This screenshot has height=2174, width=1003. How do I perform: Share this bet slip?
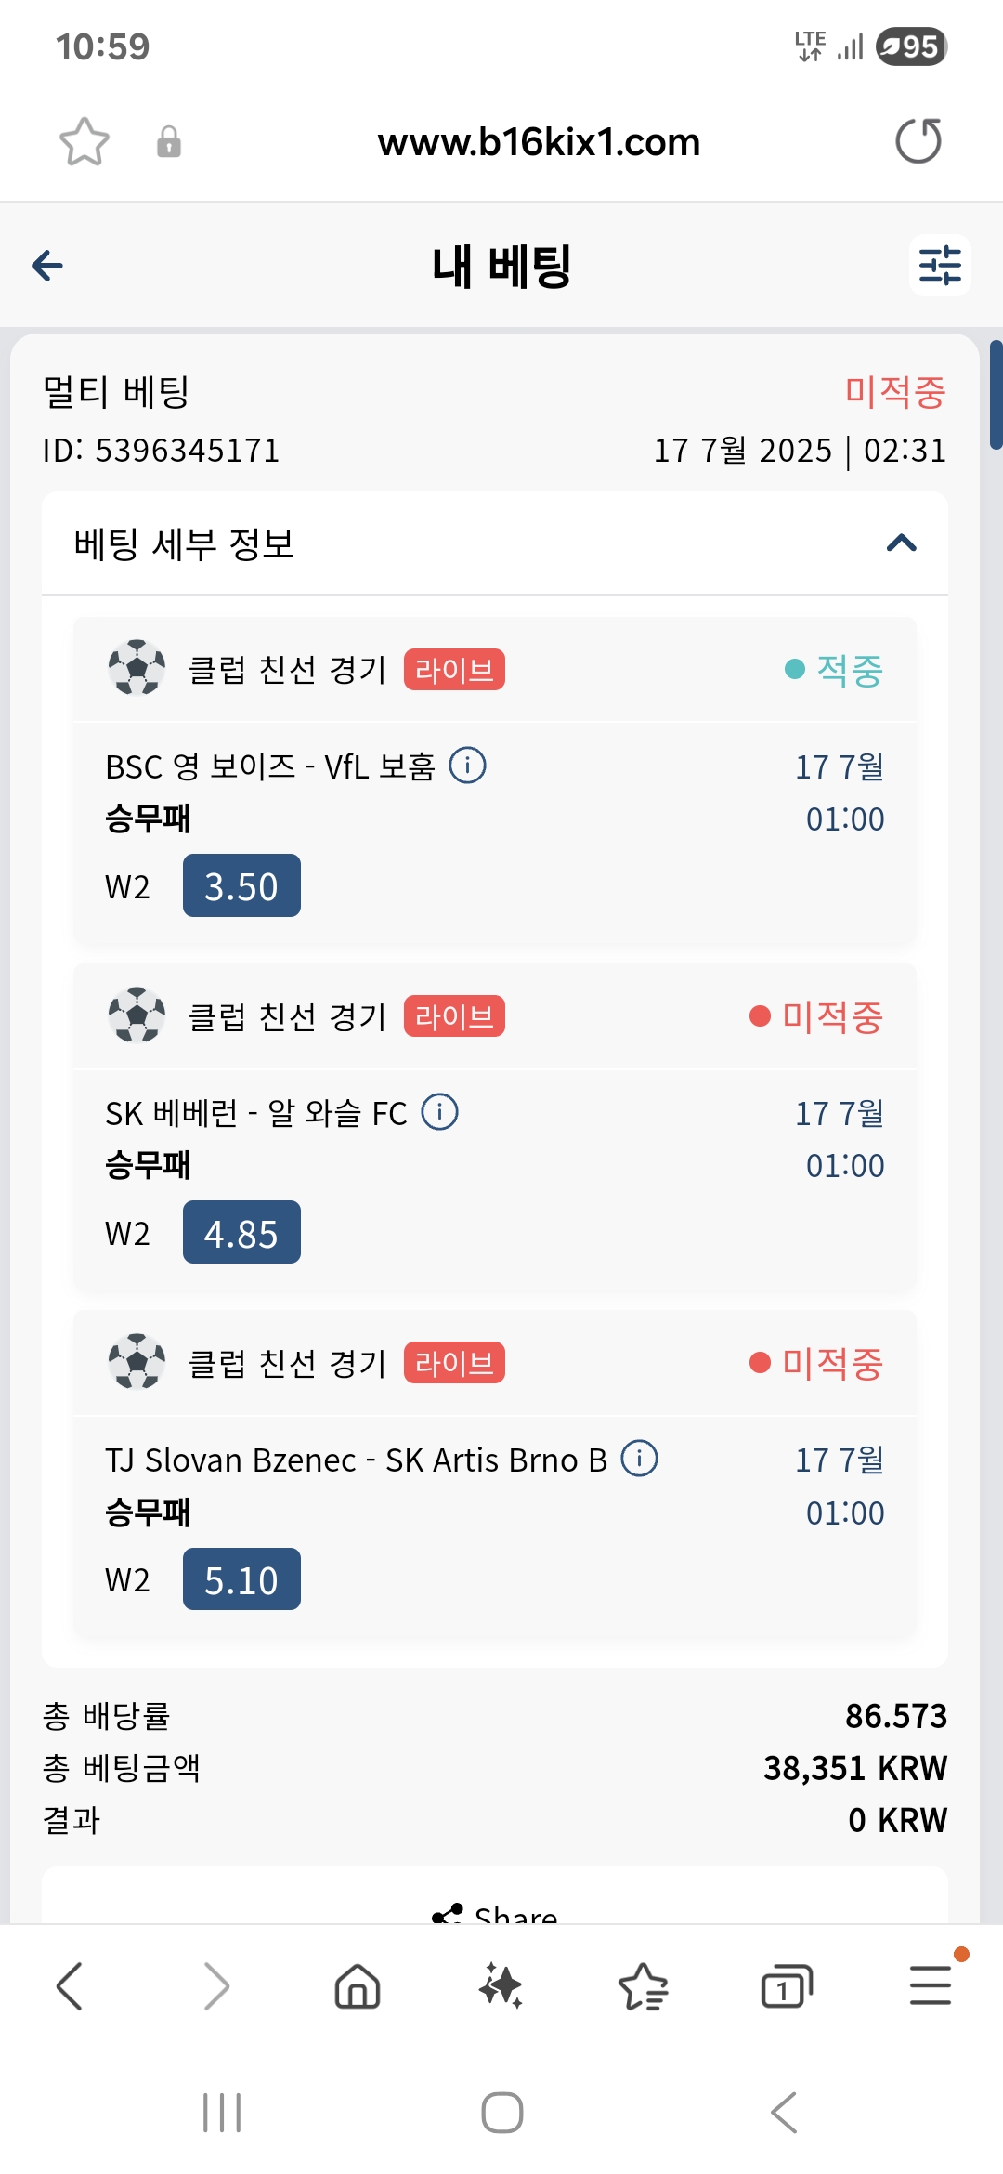click(495, 1912)
